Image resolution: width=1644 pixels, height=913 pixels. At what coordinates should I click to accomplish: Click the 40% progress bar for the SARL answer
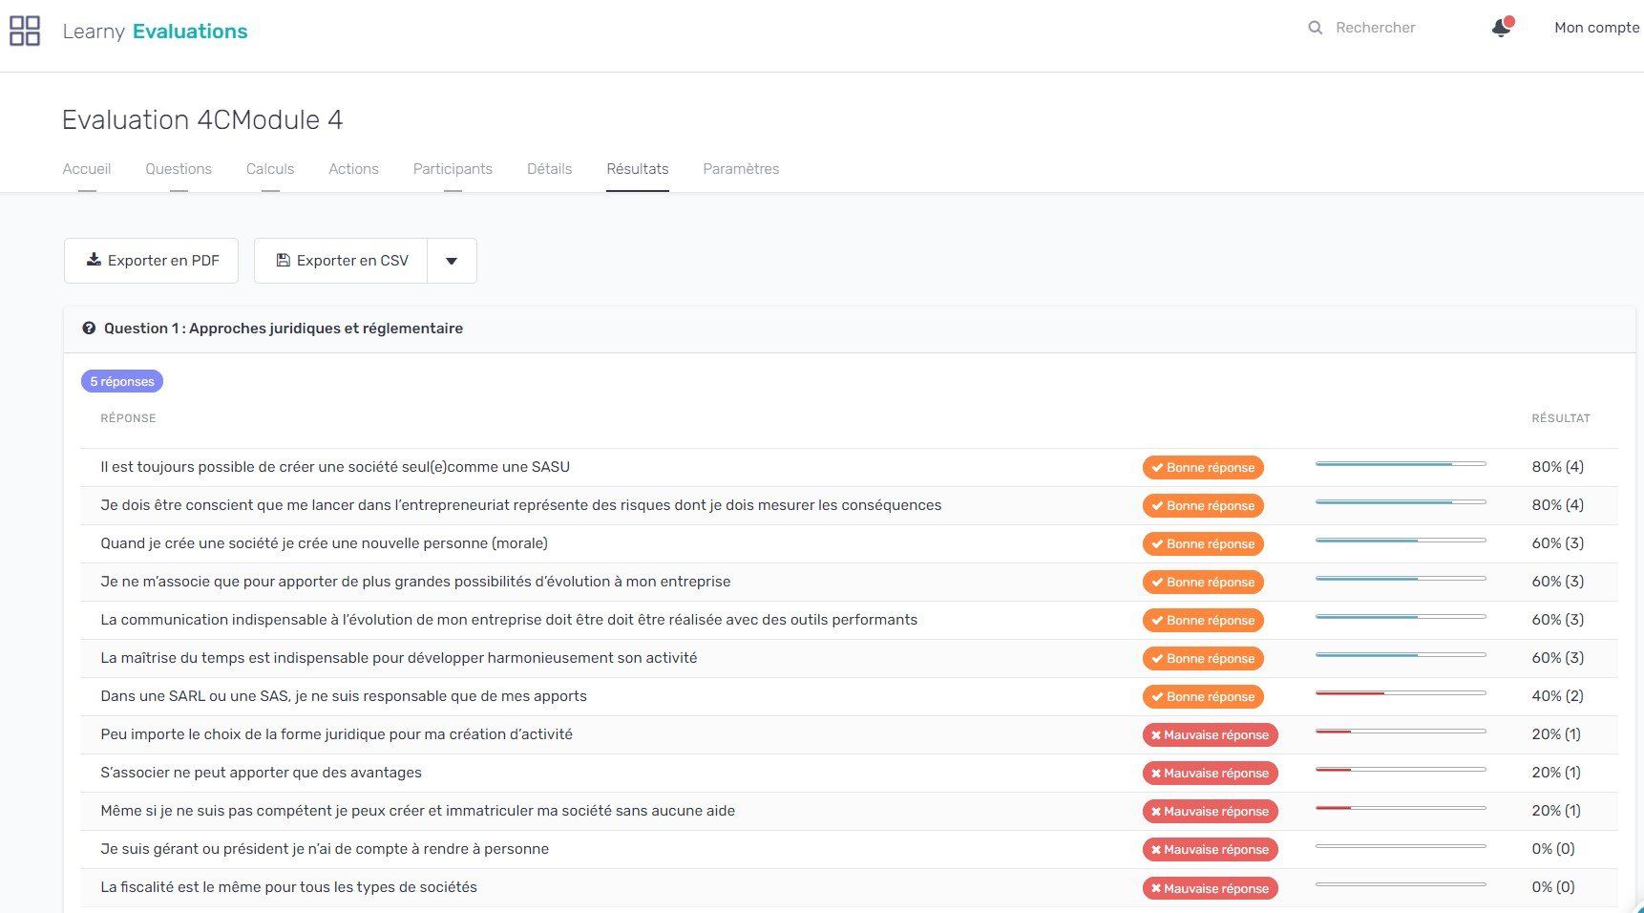(x=1400, y=693)
